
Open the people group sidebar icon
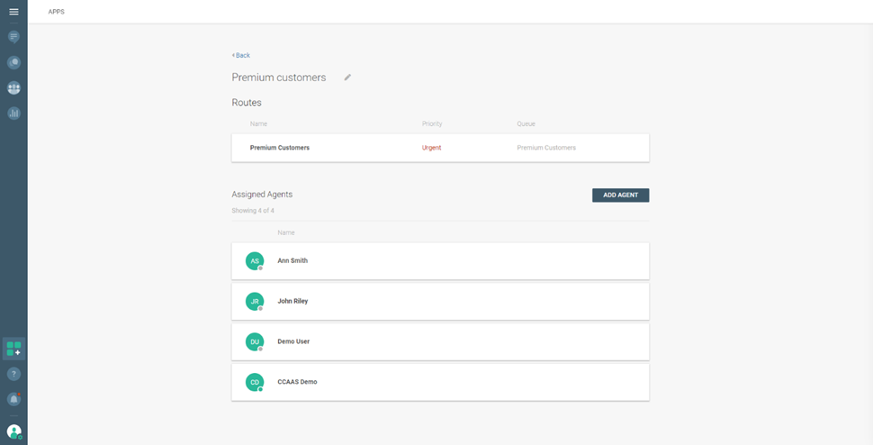click(13, 88)
